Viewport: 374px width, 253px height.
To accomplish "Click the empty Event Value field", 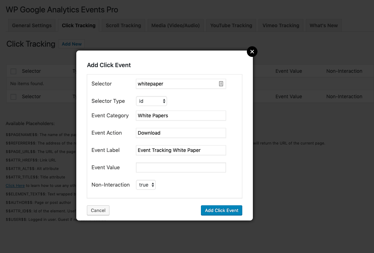I will tap(181, 167).
